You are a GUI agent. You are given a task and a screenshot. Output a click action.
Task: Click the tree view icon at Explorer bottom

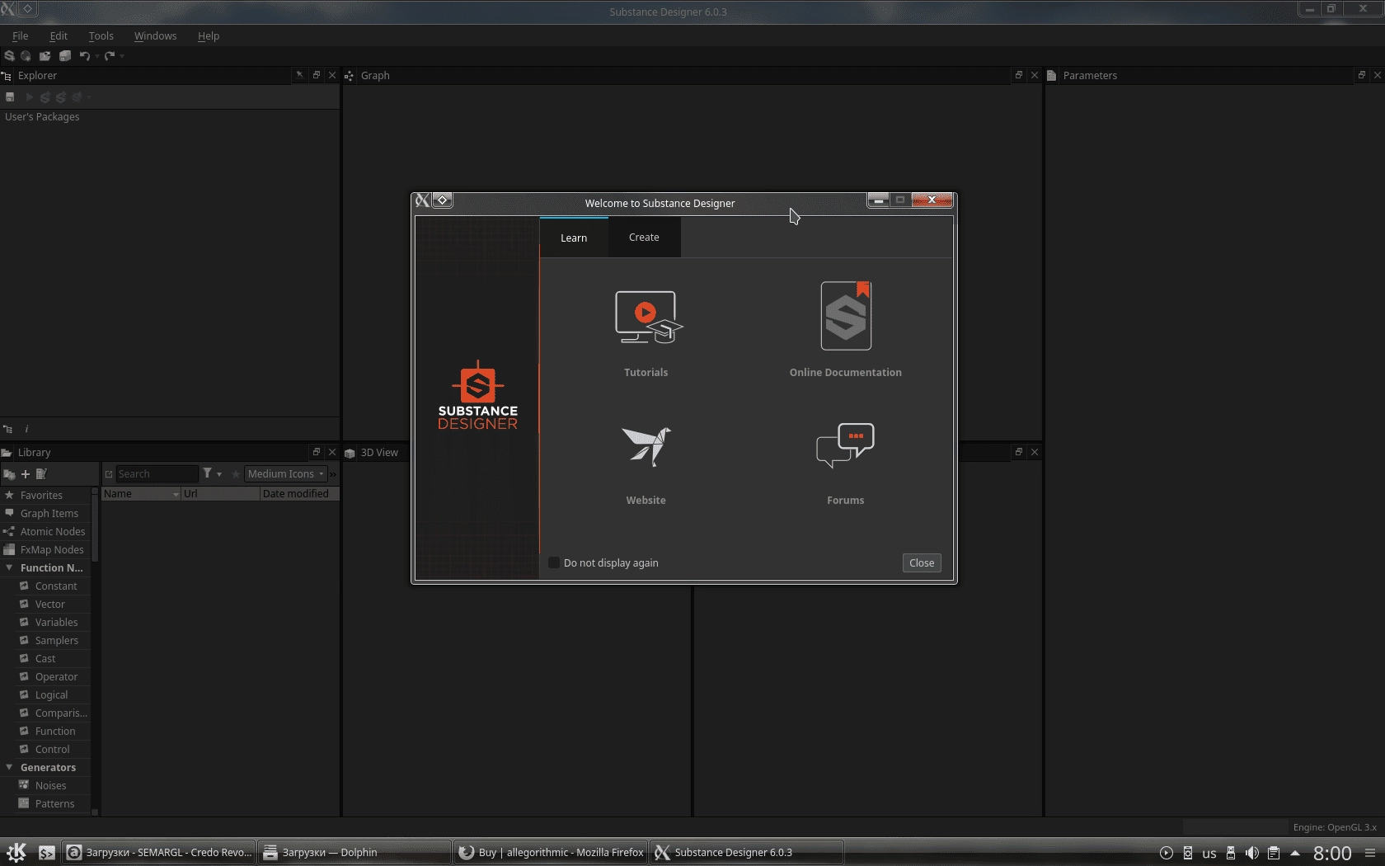[7, 429]
